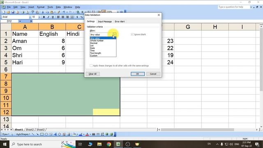Select the Line drawing tool

(x=33, y=134)
